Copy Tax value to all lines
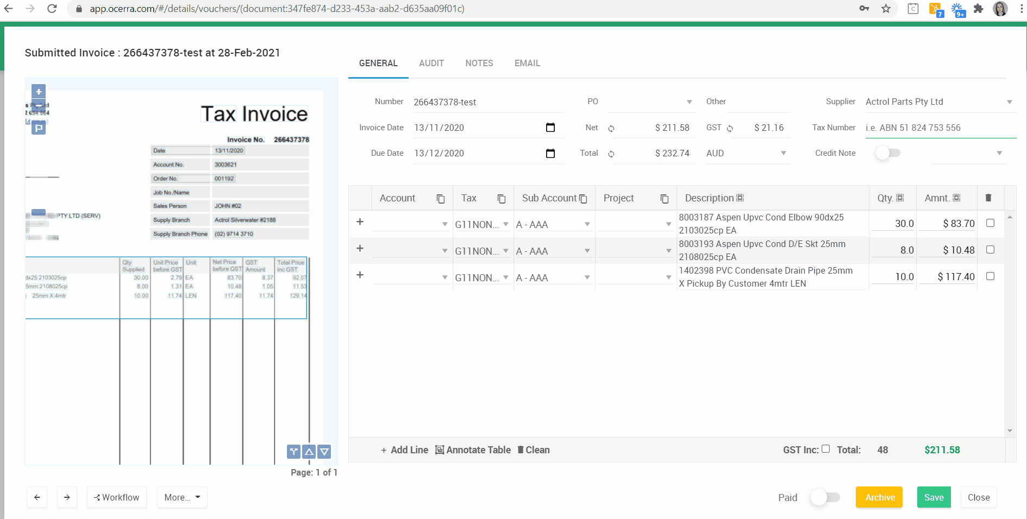The image size is (1027, 519). coord(502,199)
